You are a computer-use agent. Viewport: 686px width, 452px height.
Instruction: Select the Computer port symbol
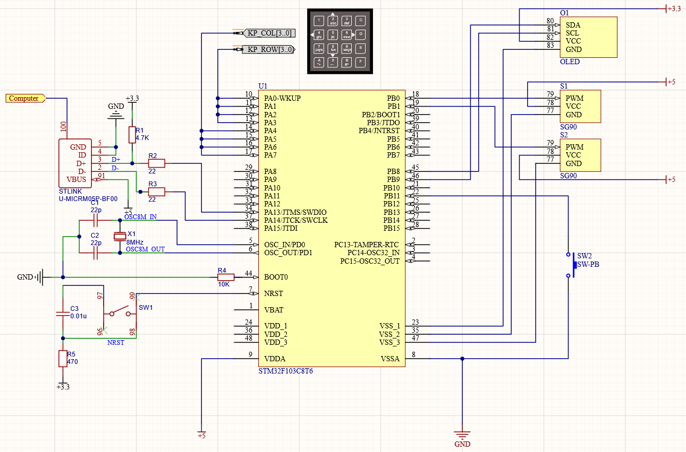coord(26,98)
